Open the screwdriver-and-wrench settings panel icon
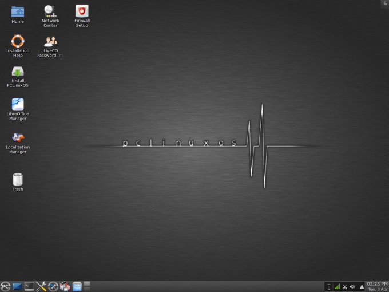 pos(41,286)
